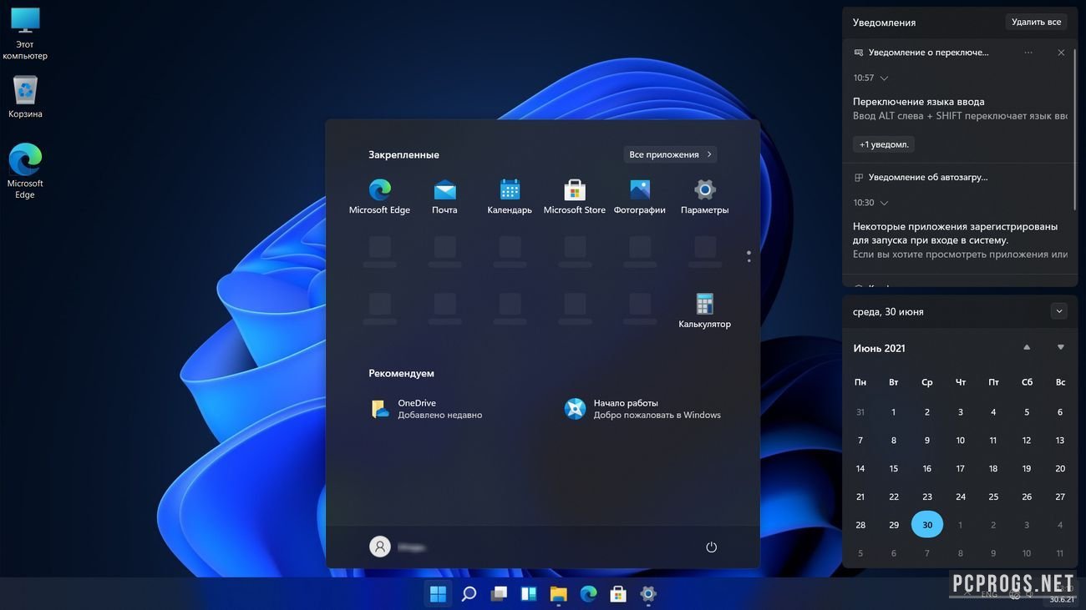Show the +1 уведомл. notification

click(x=881, y=143)
